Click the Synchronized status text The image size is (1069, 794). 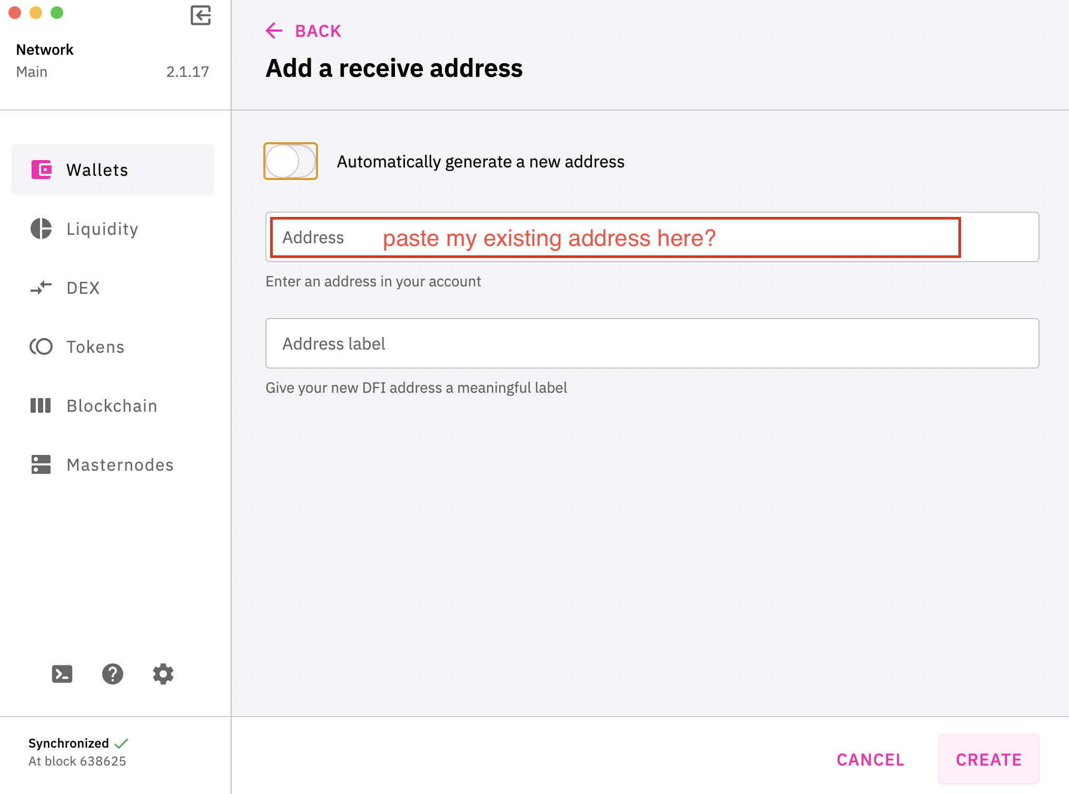(x=68, y=743)
